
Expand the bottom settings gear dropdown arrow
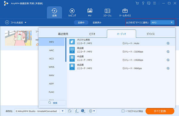pos(94,111)
